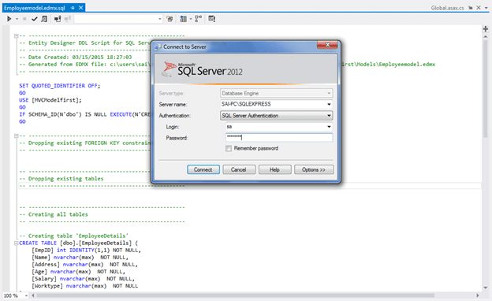Image resolution: width=492 pixels, height=301 pixels.
Task: Click the '-- Dropping existing tables' comment
Action: pos(61,179)
